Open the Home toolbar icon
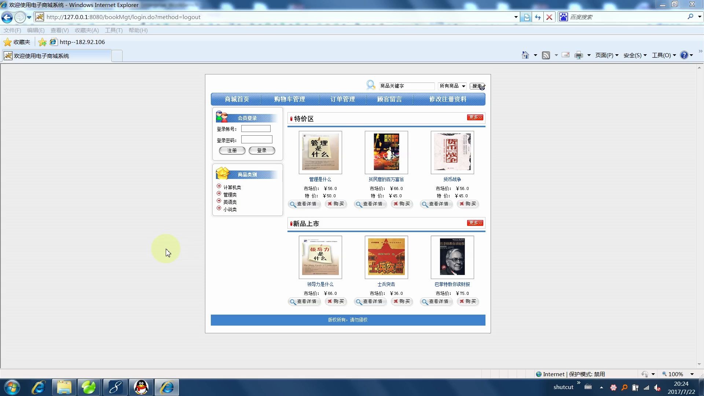 point(525,55)
